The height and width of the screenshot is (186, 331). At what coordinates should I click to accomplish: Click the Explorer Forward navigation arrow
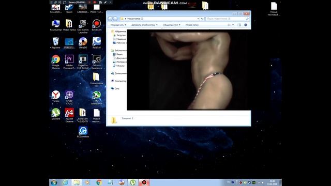point(115,19)
